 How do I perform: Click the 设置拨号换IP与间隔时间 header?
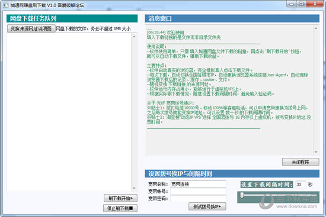point(232,174)
